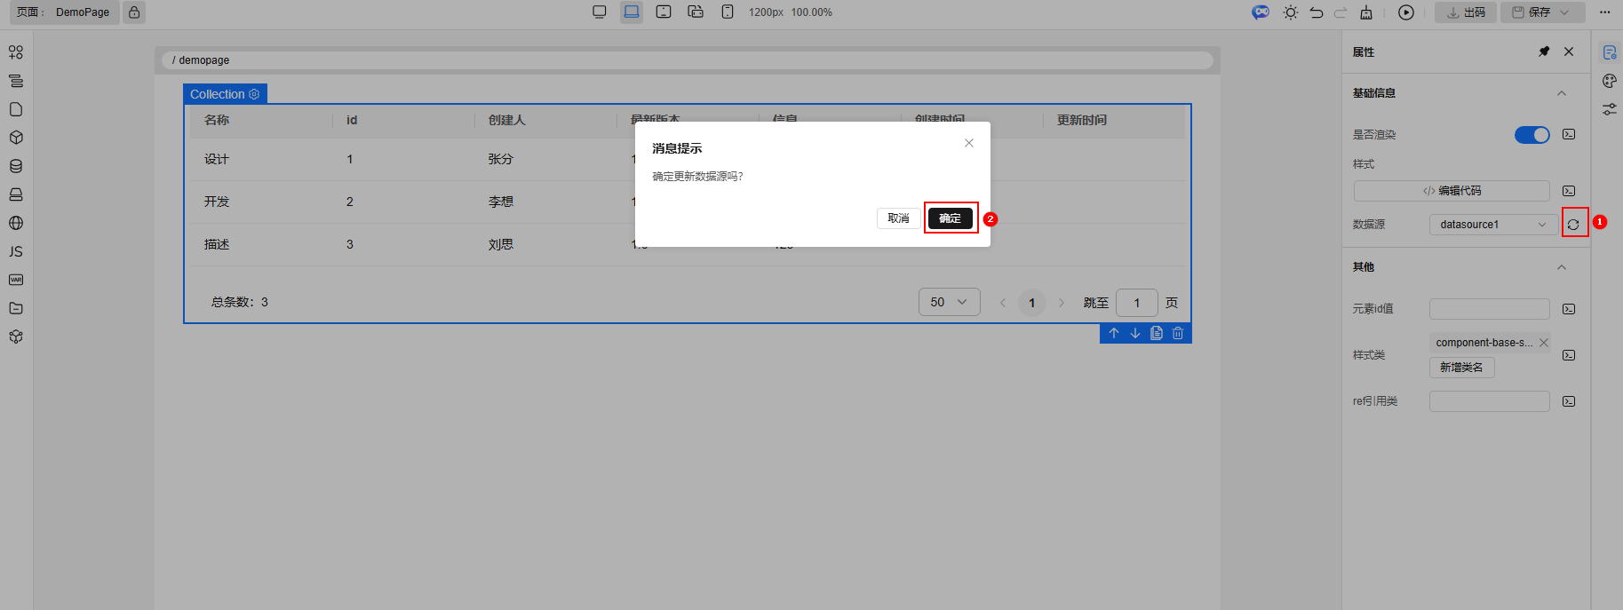This screenshot has height=610, width=1623.
Task: Toggle the 是否渲染 switch
Action: (x=1532, y=135)
